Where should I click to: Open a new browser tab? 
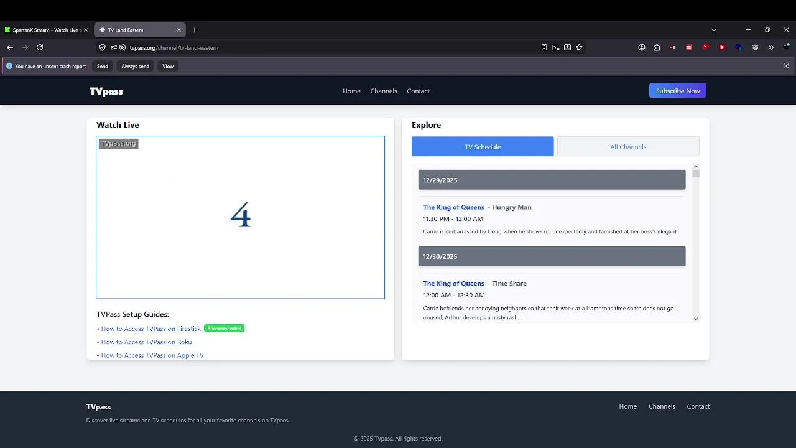(195, 30)
